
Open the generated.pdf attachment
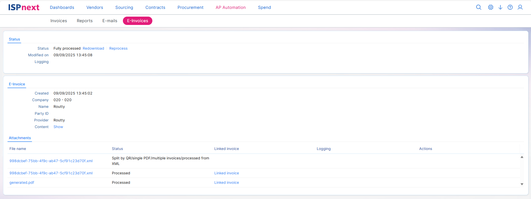coord(22,183)
